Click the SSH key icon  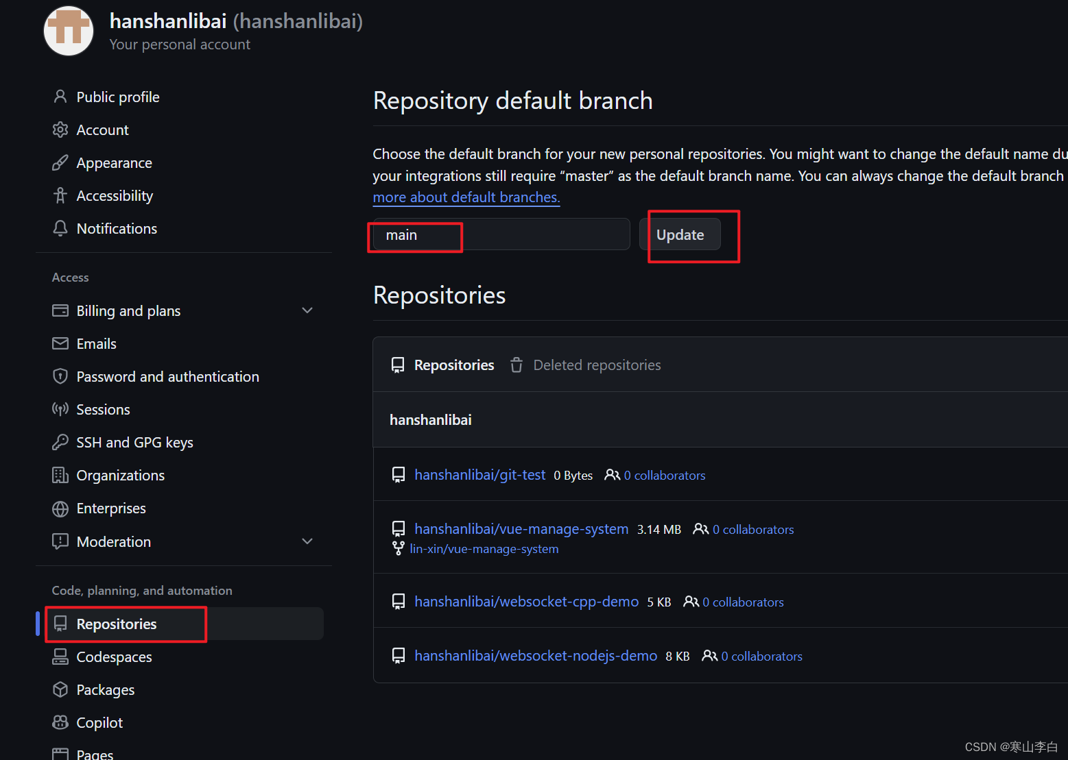click(x=60, y=442)
